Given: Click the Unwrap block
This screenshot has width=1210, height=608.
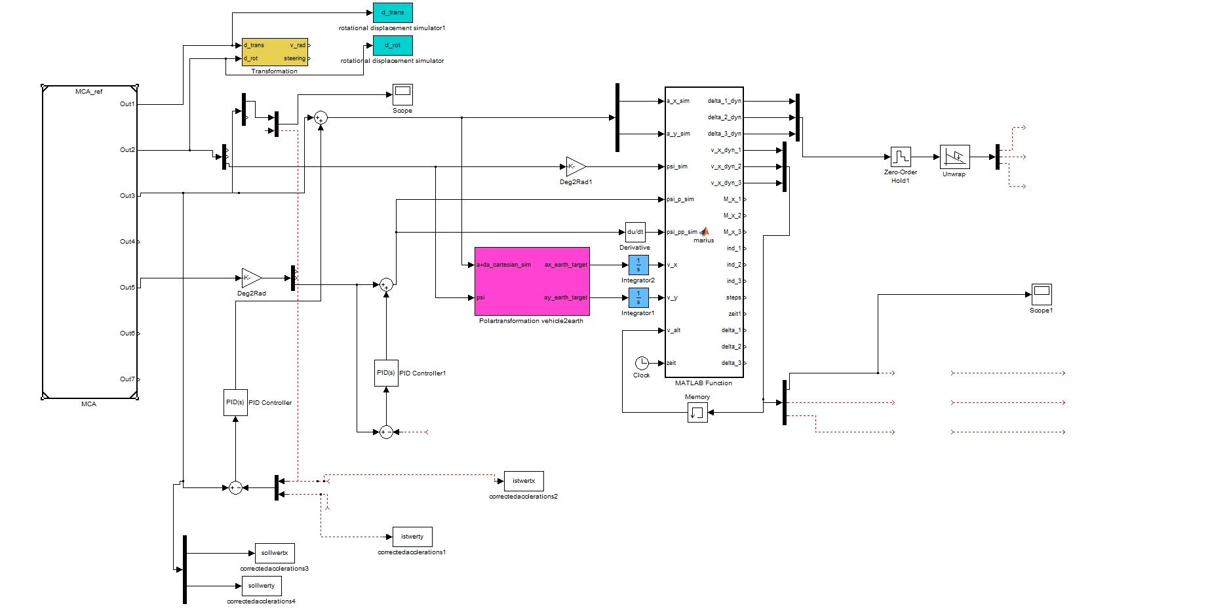Looking at the screenshot, I should point(954,157).
